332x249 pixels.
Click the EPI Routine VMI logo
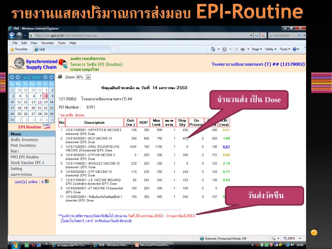click(x=35, y=126)
